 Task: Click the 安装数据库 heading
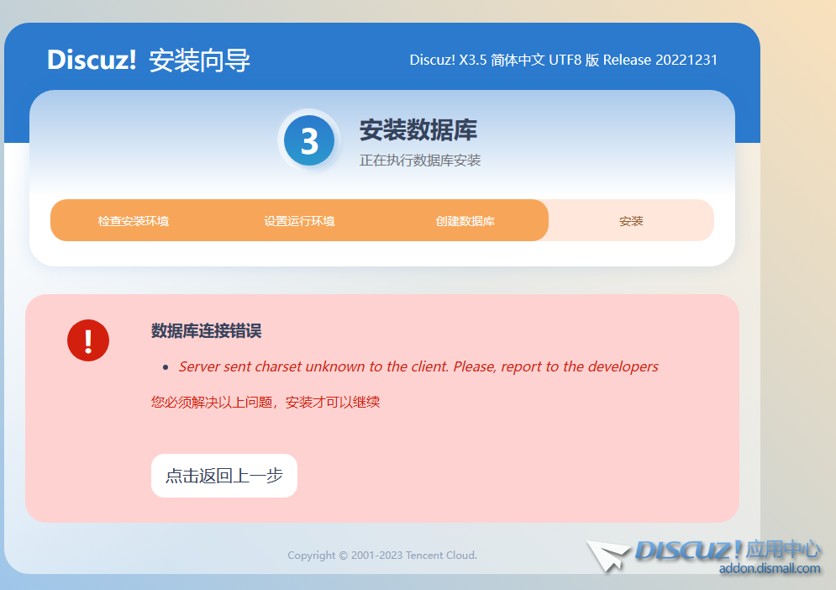pyautogui.click(x=418, y=130)
